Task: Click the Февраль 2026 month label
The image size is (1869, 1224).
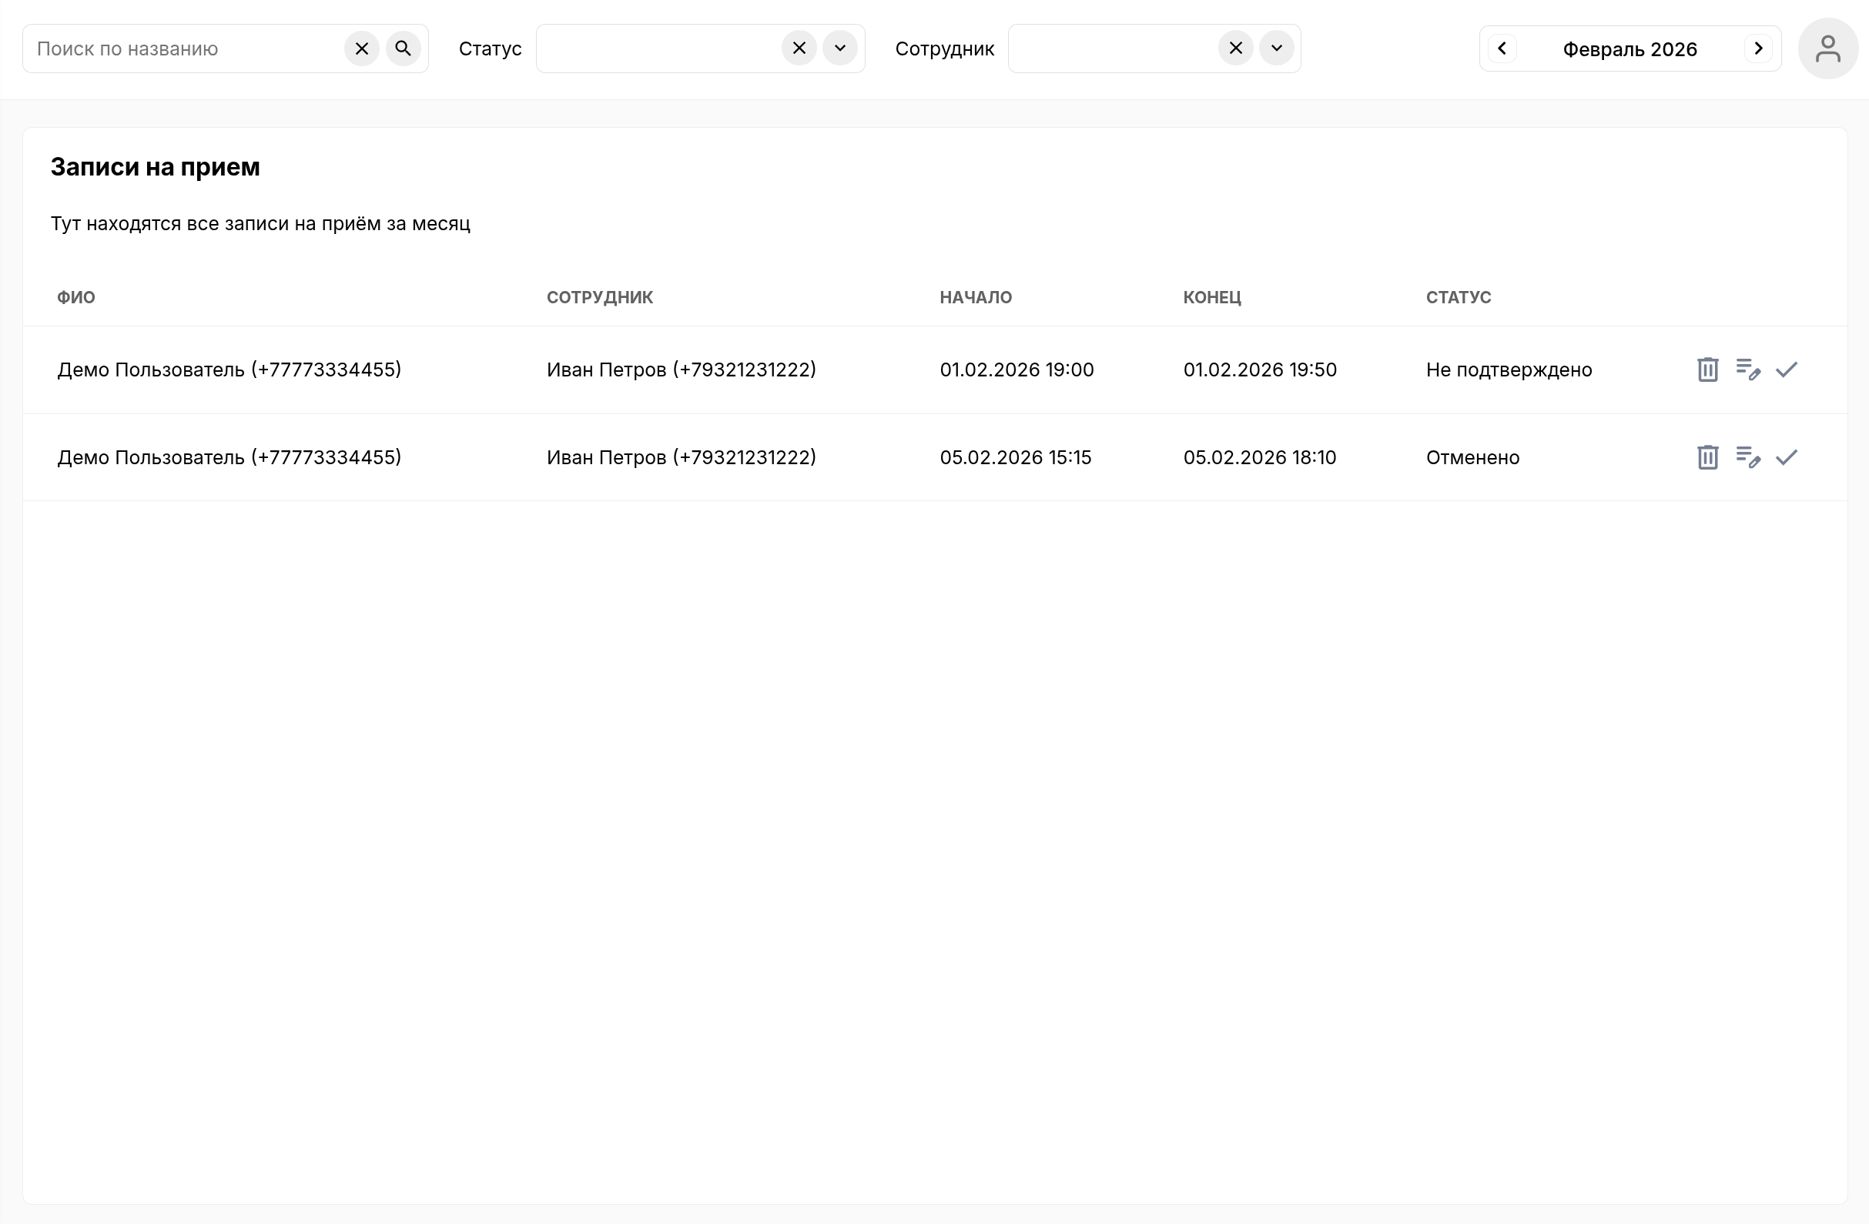Action: coord(1630,49)
